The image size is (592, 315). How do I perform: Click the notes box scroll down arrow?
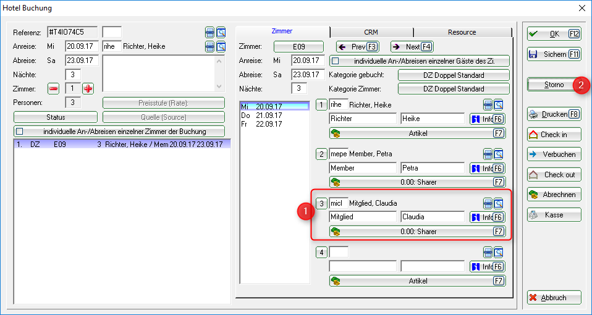click(219, 86)
